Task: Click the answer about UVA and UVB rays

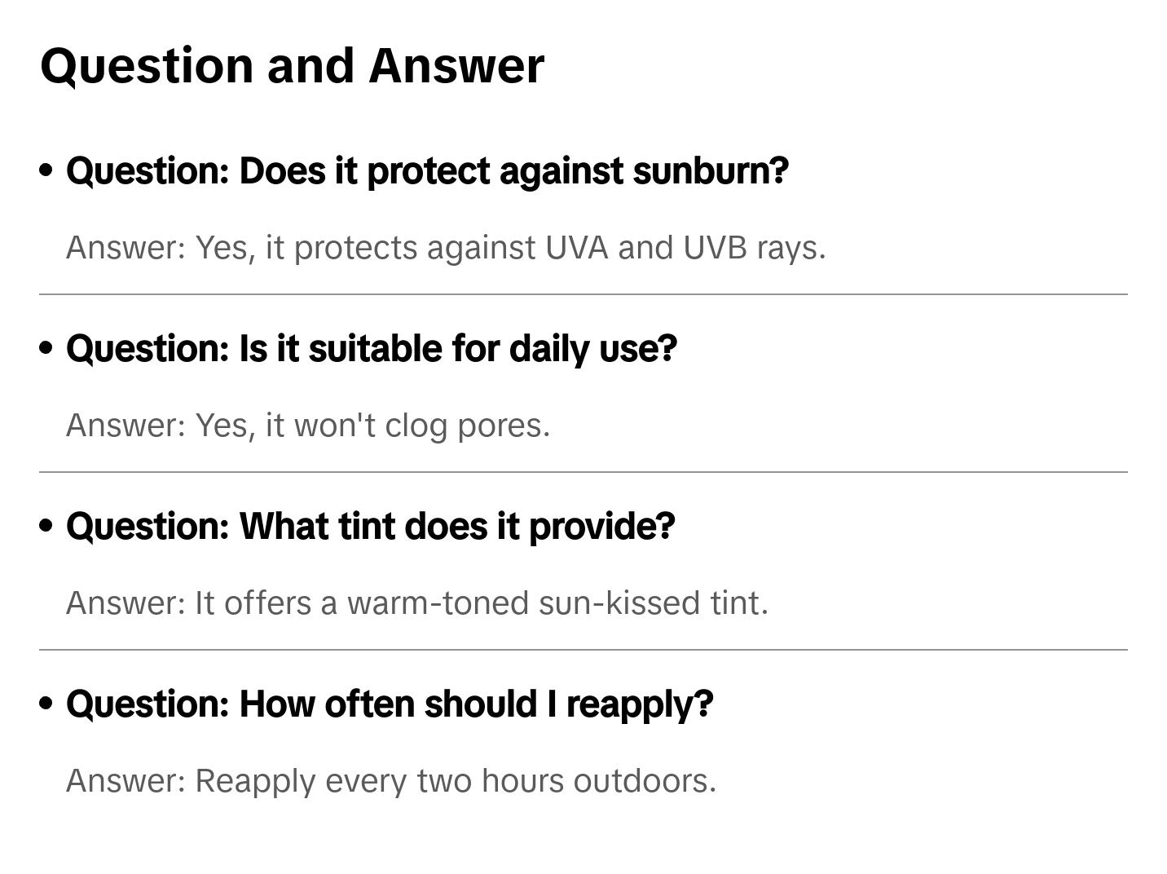Action: 446,248
